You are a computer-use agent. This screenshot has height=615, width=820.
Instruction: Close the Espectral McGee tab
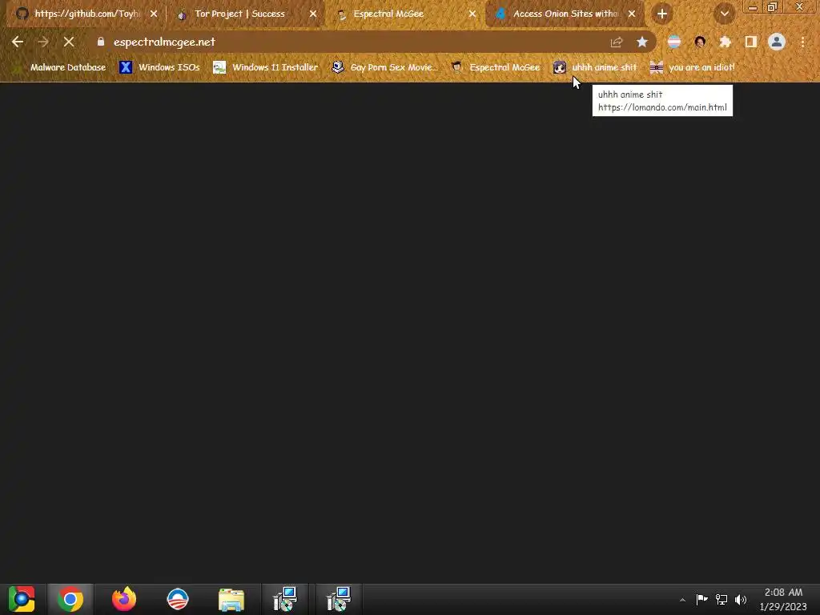[x=472, y=14]
